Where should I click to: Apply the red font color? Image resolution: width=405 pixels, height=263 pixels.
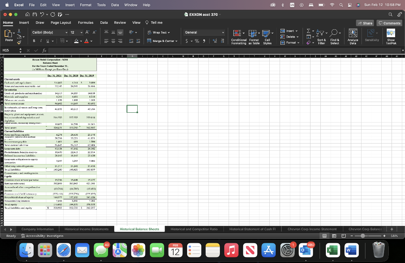[x=87, y=41]
